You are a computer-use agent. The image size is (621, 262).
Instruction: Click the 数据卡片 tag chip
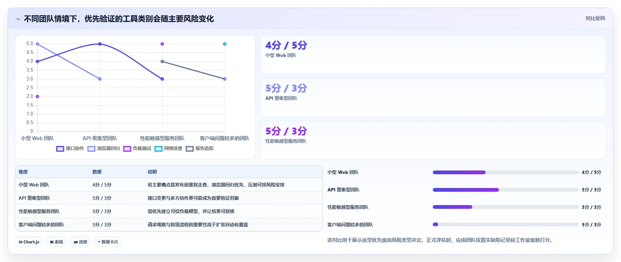108,242
